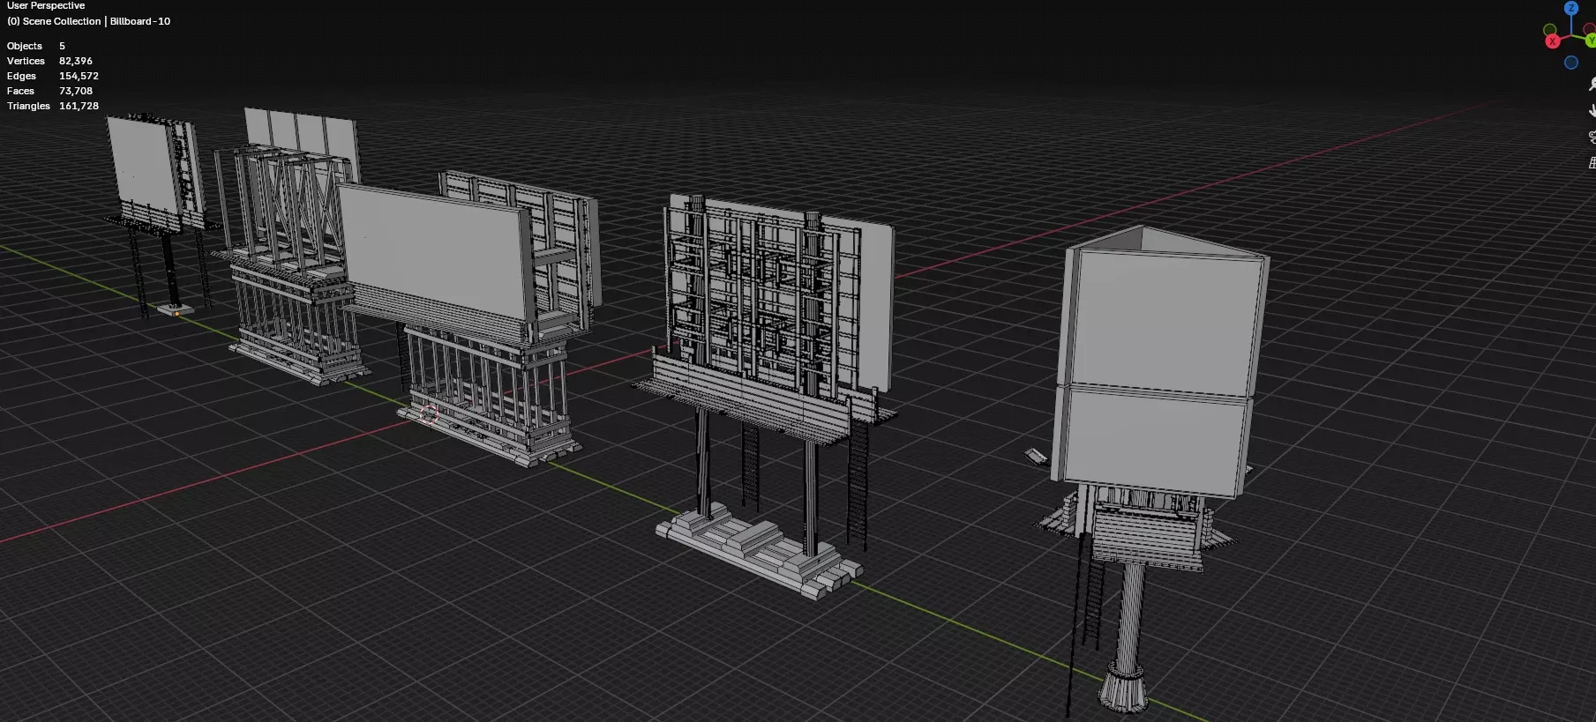Click the zoom magnifier viewport icon

click(1592, 84)
